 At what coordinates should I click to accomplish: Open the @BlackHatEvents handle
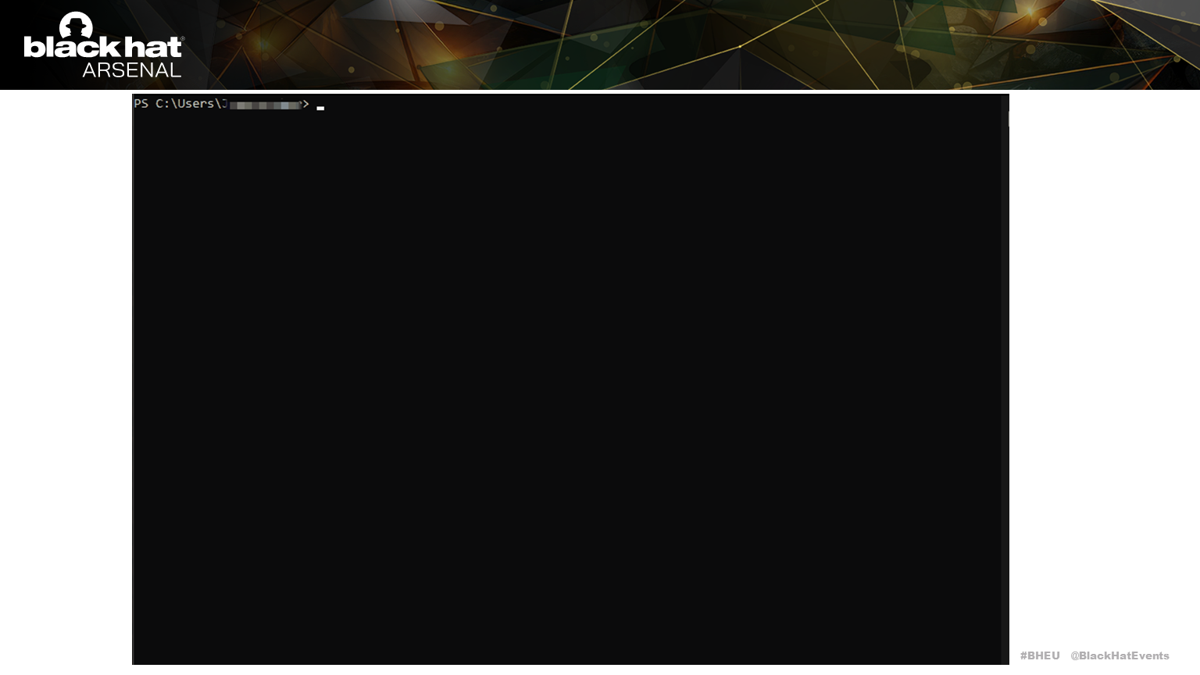tap(1120, 655)
